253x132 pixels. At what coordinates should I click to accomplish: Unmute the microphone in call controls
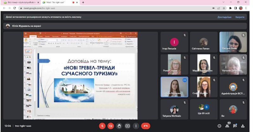(102, 126)
